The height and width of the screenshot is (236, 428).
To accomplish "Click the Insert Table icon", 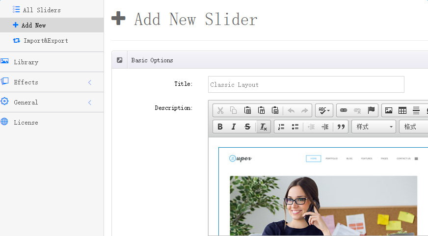I will (402, 110).
